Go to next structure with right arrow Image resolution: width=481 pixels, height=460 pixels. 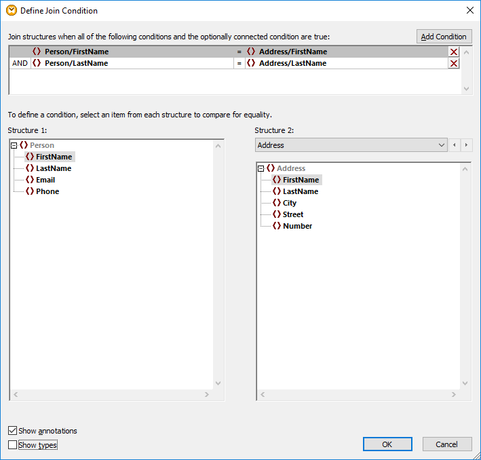(x=466, y=145)
